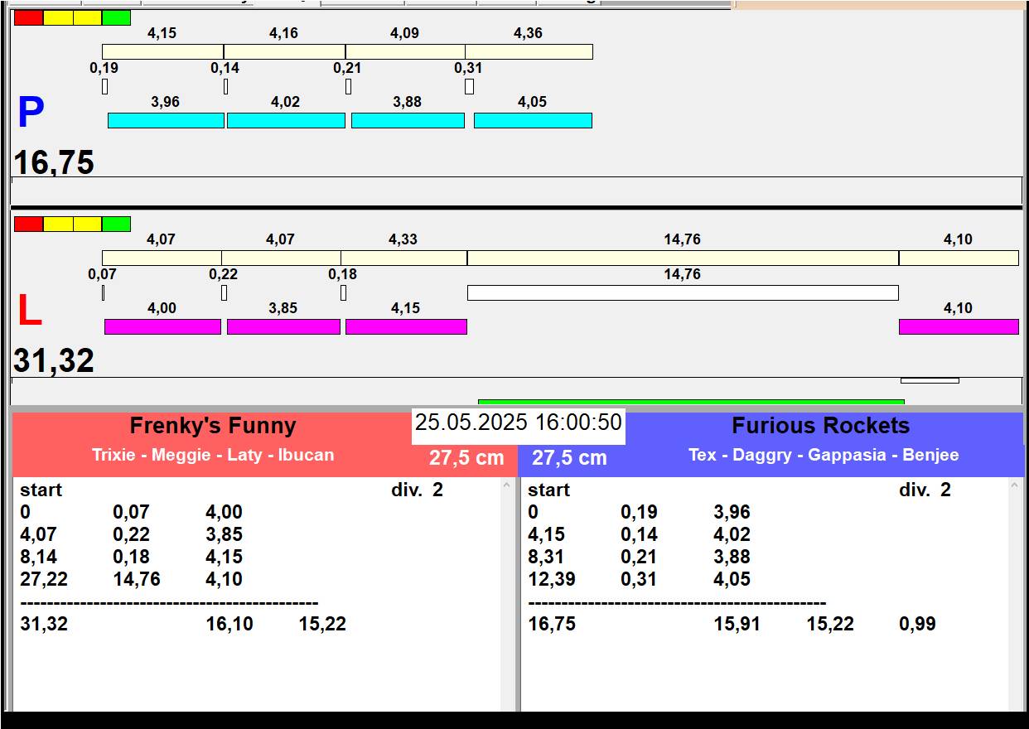The height and width of the screenshot is (729, 1029).
Task: Click the date and time display
Action: 518,422
